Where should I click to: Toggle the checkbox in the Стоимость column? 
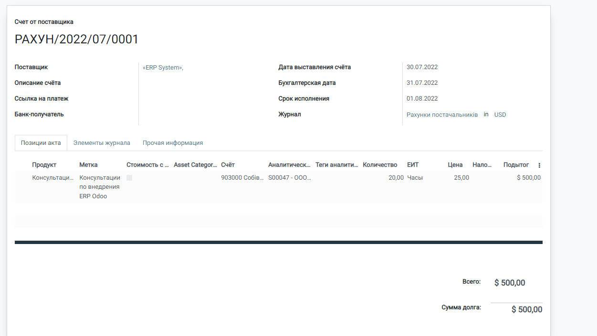coord(129,178)
